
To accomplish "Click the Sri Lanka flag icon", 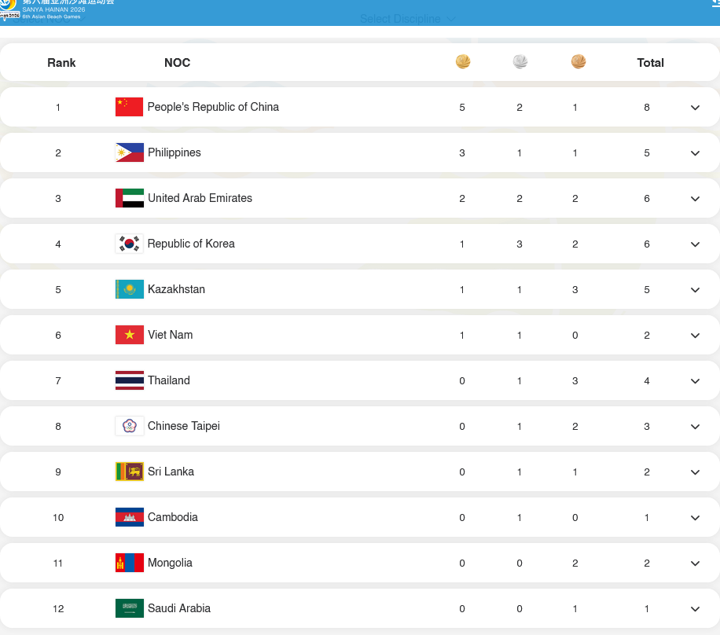I will pyautogui.click(x=129, y=472).
